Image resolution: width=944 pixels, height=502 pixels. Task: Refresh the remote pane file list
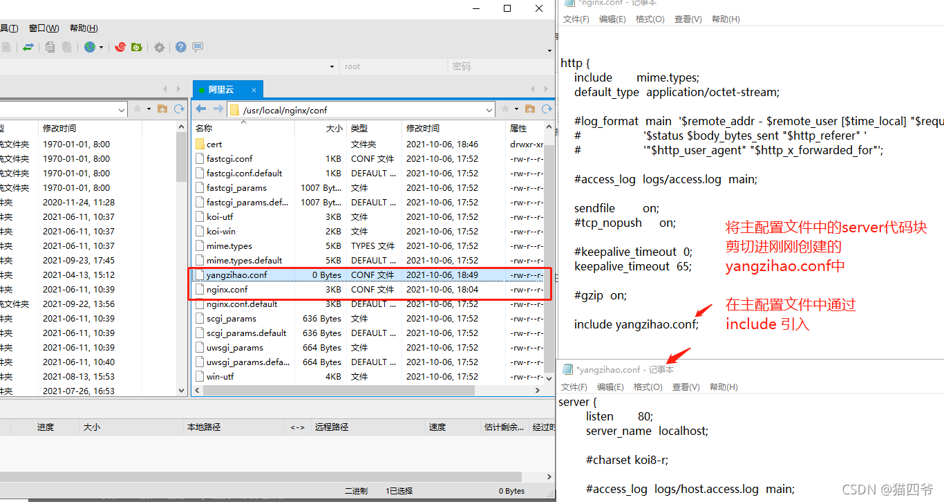[547, 109]
